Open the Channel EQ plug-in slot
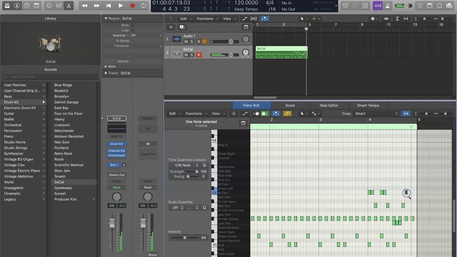Image resolution: width=457 pixels, height=257 pixels. tap(117, 151)
